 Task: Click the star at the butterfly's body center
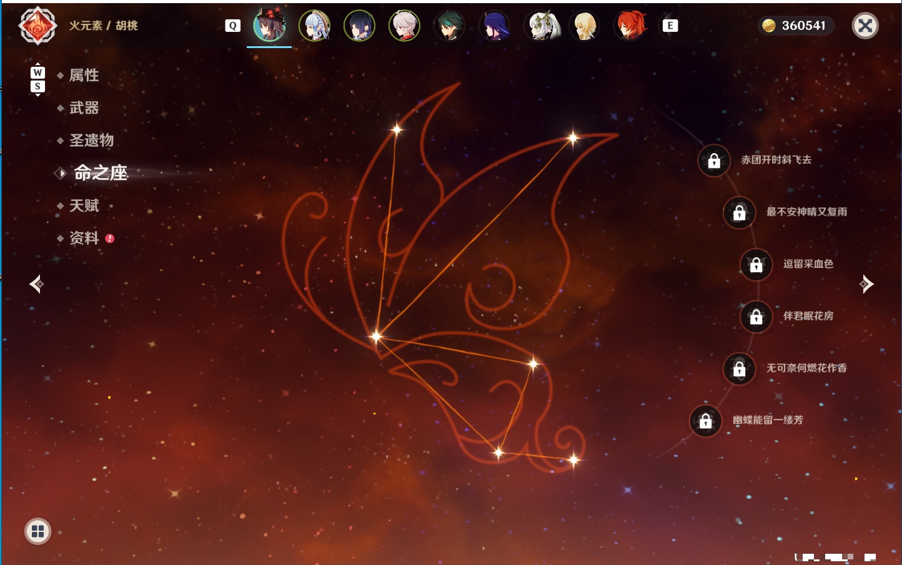(x=375, y=337)
